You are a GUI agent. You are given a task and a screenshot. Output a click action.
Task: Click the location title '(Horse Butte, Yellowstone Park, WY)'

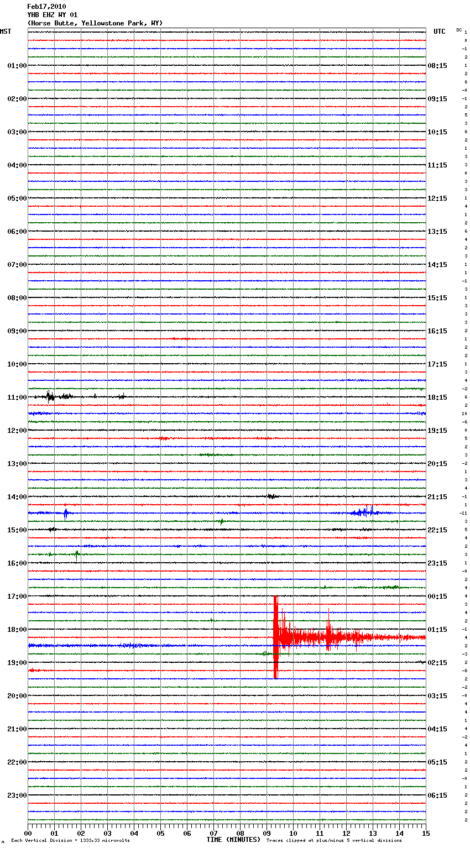(95, 23)
